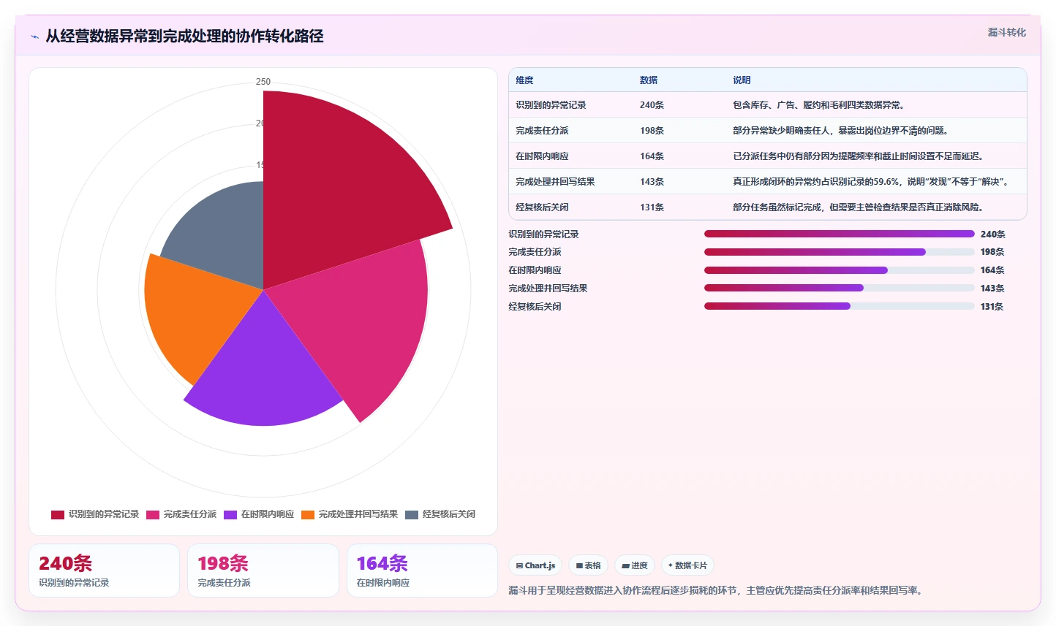
Task: Click the description about 主管检查结果
Action: tap(859, 207)
